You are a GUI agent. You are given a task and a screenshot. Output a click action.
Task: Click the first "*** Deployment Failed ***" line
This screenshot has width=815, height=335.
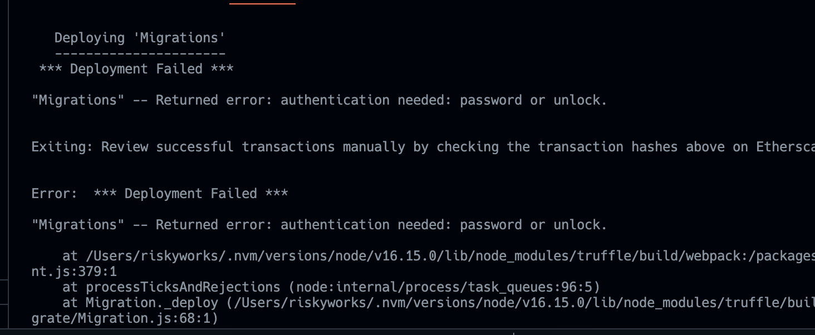[x=136, y=69]
